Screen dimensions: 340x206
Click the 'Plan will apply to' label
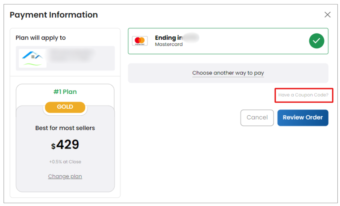41,38
